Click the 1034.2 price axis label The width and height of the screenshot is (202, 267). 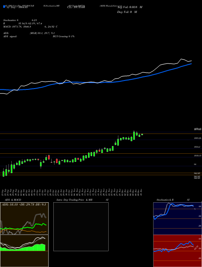point(198,147)
